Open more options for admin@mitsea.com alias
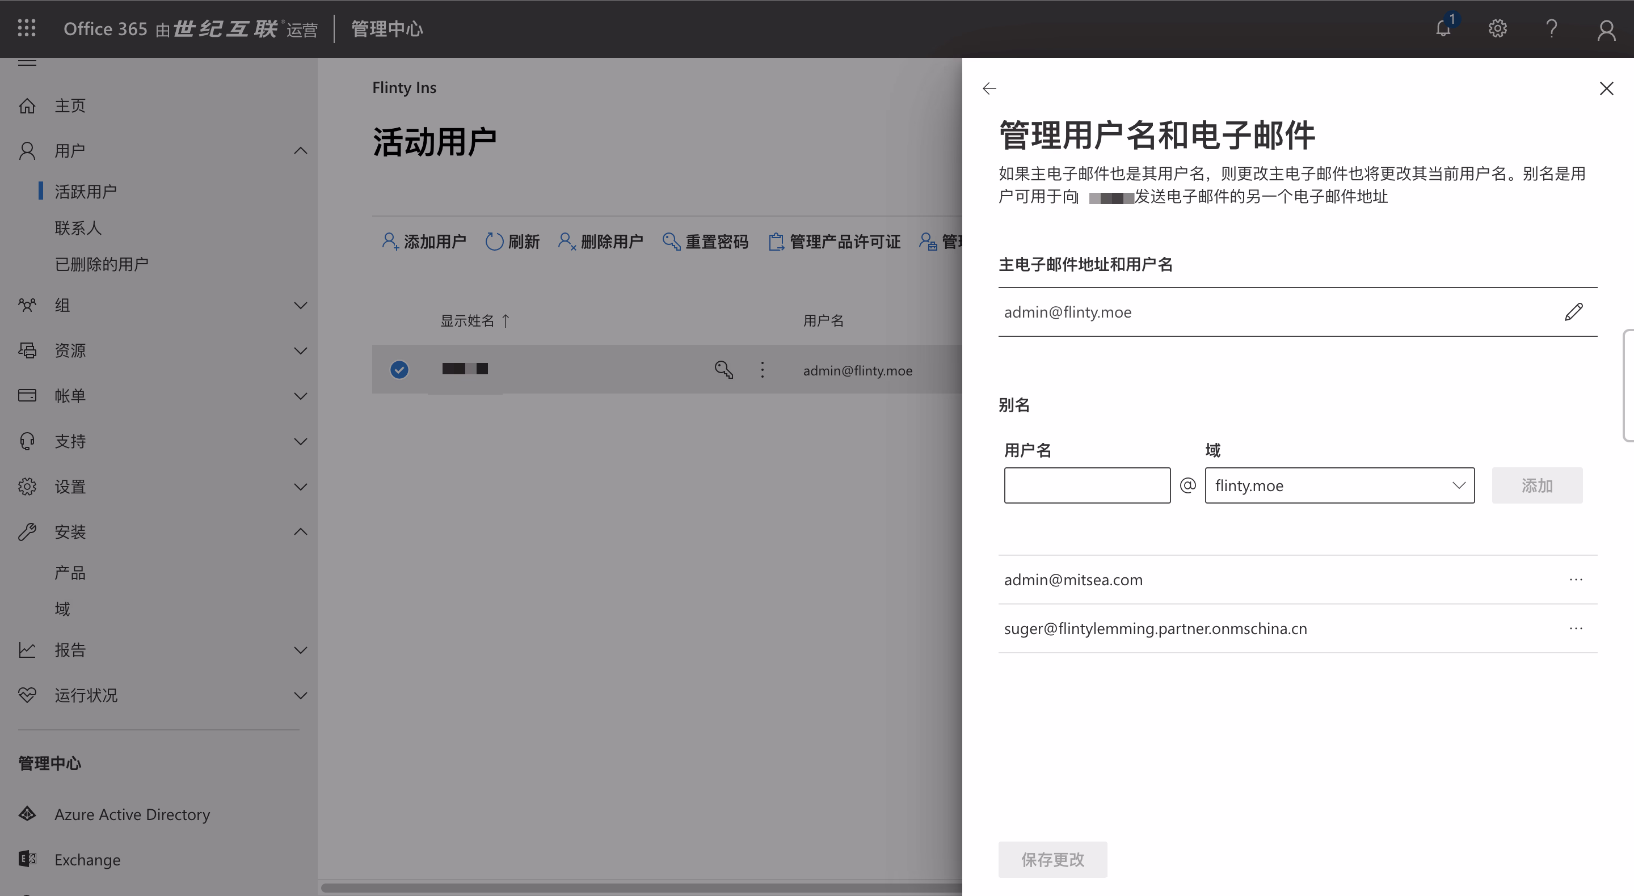This screenshot has height=896, width=1634. (x=1576, y=580)
